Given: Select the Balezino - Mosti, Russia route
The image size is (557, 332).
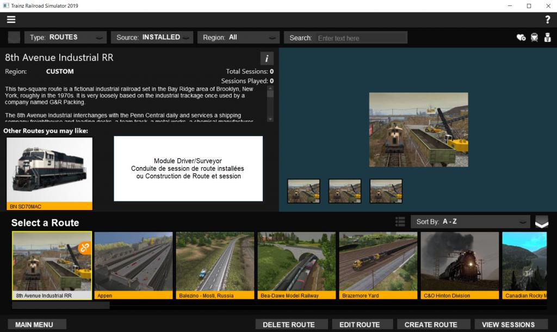Looking at the screenshot, I should click(x=215, y=266).
